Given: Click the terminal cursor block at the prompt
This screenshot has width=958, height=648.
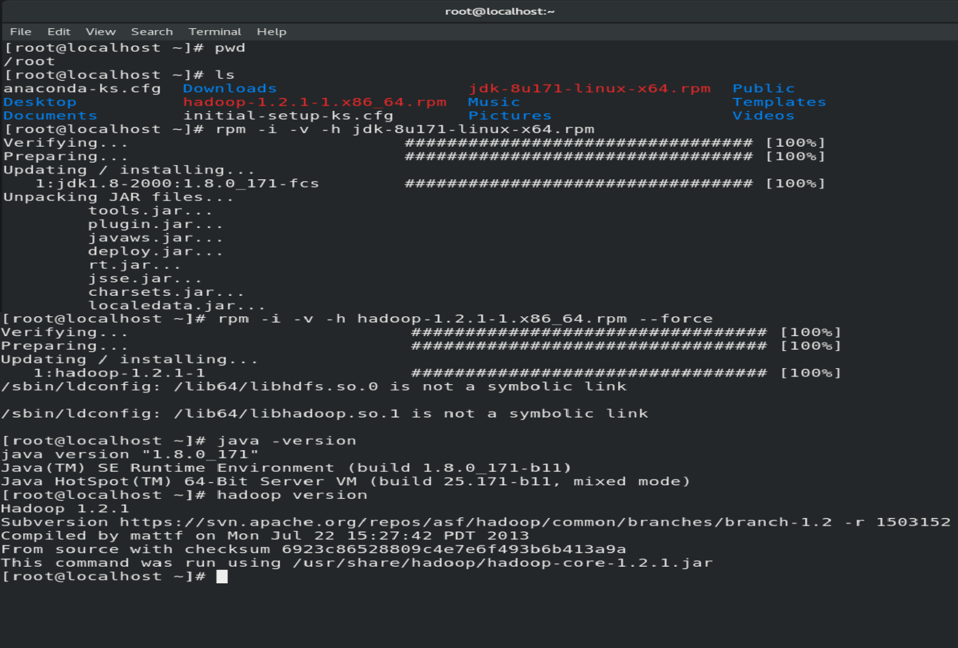Looking at the screenshot, I should click(222, 576).
